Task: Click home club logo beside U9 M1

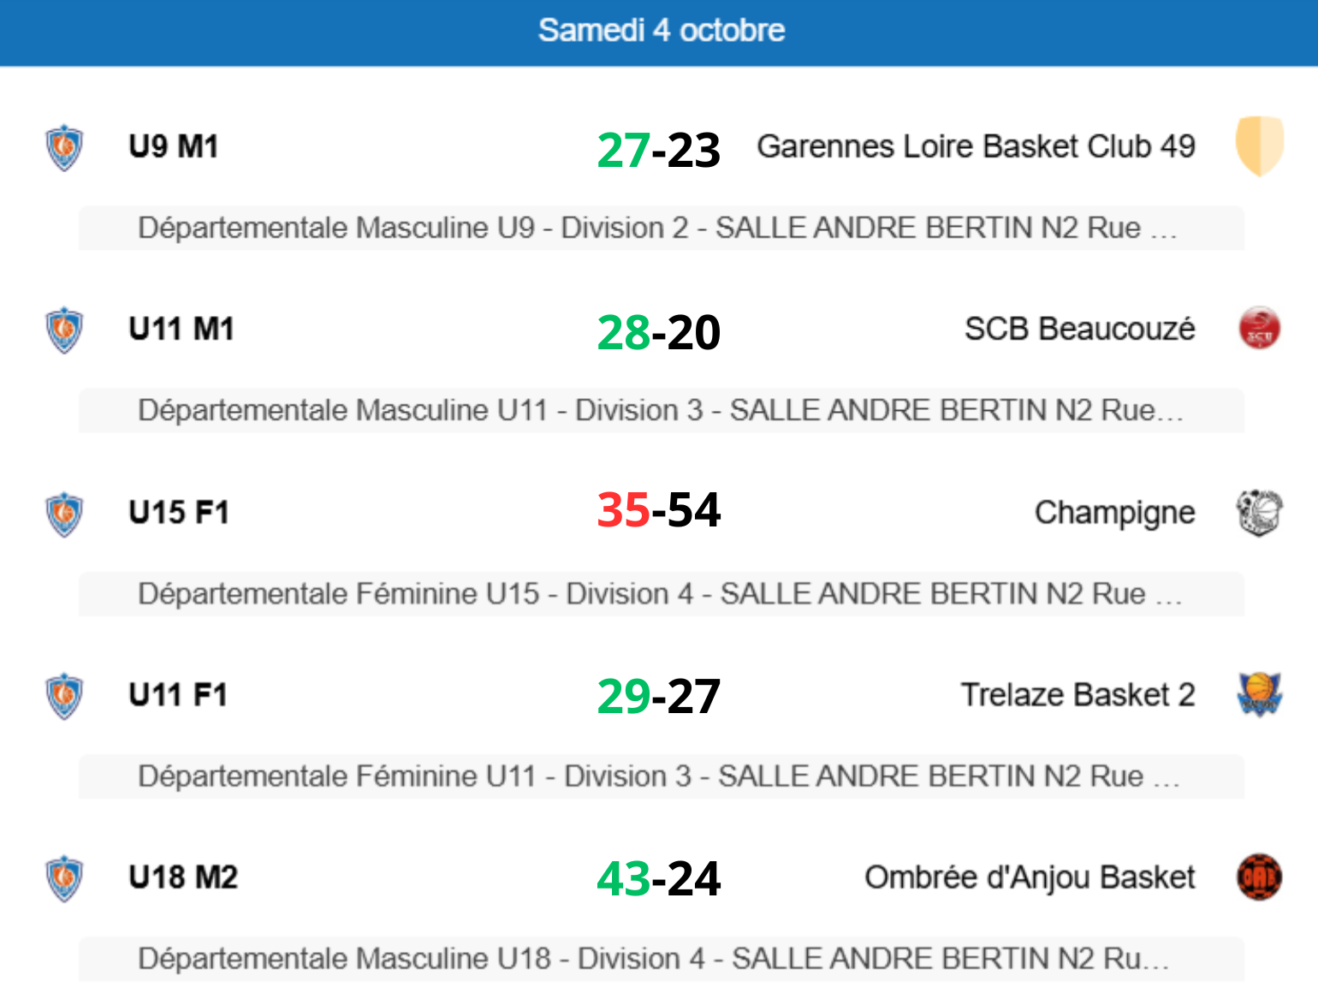Action: [64, 148]
